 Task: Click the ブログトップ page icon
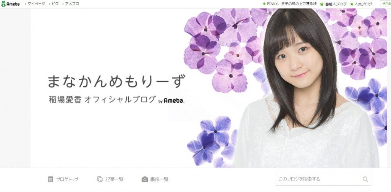point(51,179)
